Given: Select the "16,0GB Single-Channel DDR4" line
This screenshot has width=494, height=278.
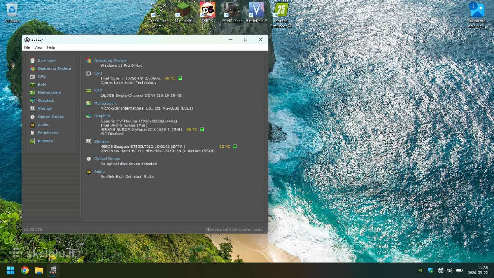Looking at the screenshot, I should point(142,95).
